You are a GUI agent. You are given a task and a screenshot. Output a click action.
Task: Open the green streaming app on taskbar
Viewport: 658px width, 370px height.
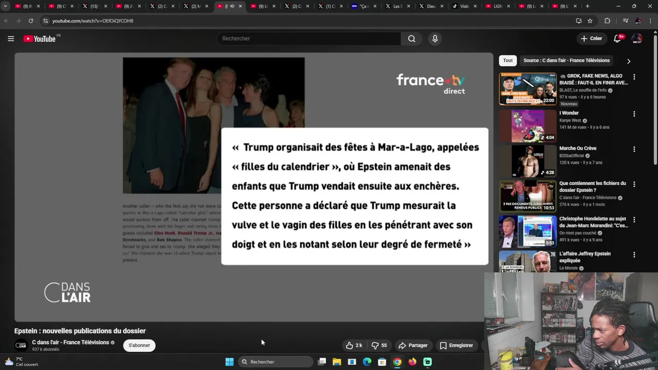428,362
